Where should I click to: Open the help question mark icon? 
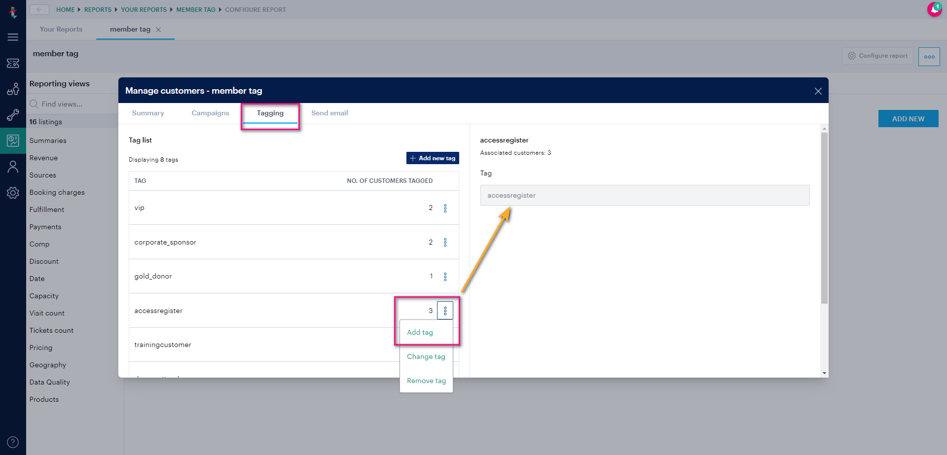(x=13, y=442)
